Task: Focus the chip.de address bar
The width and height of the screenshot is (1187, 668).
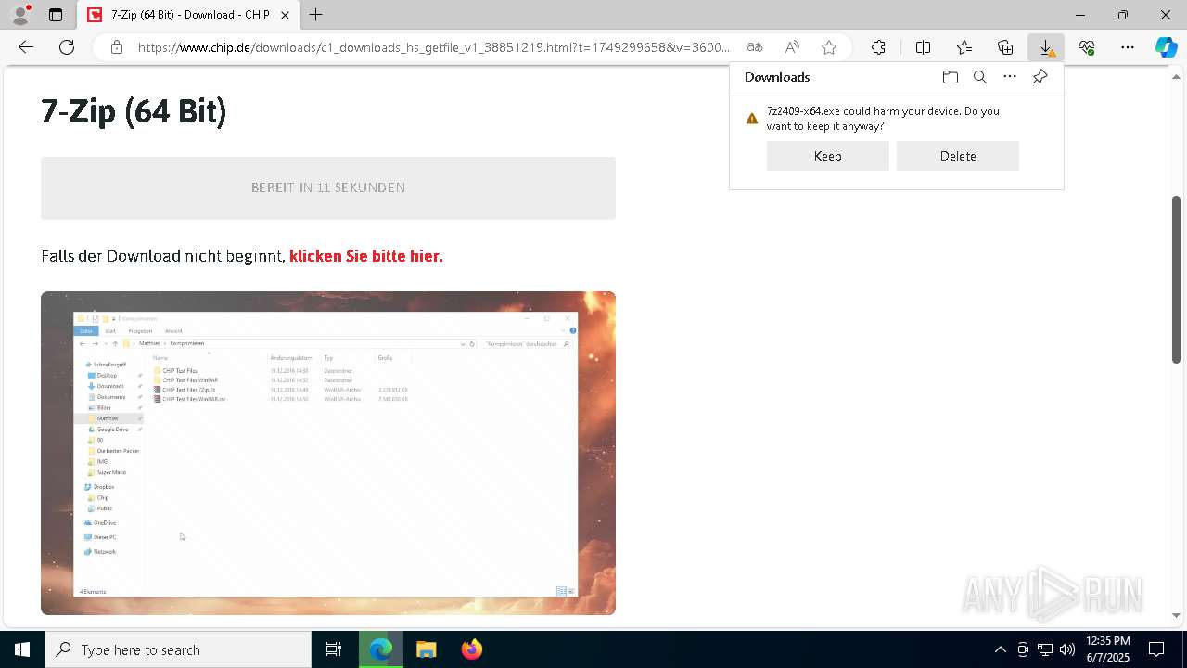Action: pyautogui.click(x=434, y=47)
